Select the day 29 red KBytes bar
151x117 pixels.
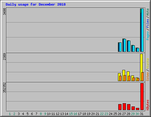pyautogui.click(x=133, y=108)
